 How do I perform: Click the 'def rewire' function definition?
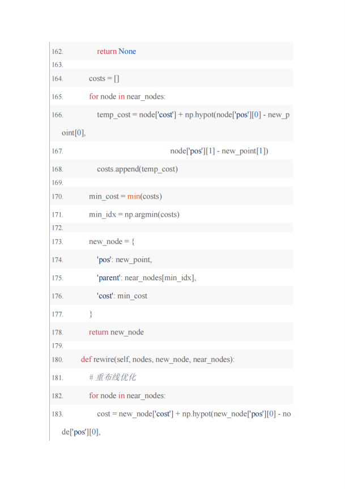pyautogui.click(x=157, y=360)
